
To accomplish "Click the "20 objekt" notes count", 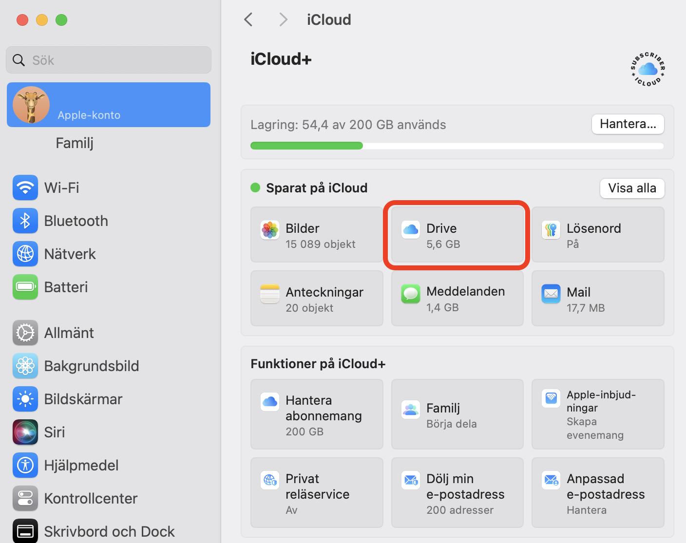I will coord(309,308).
